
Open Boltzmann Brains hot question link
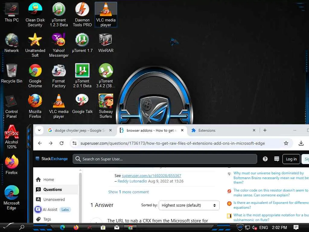271,178
